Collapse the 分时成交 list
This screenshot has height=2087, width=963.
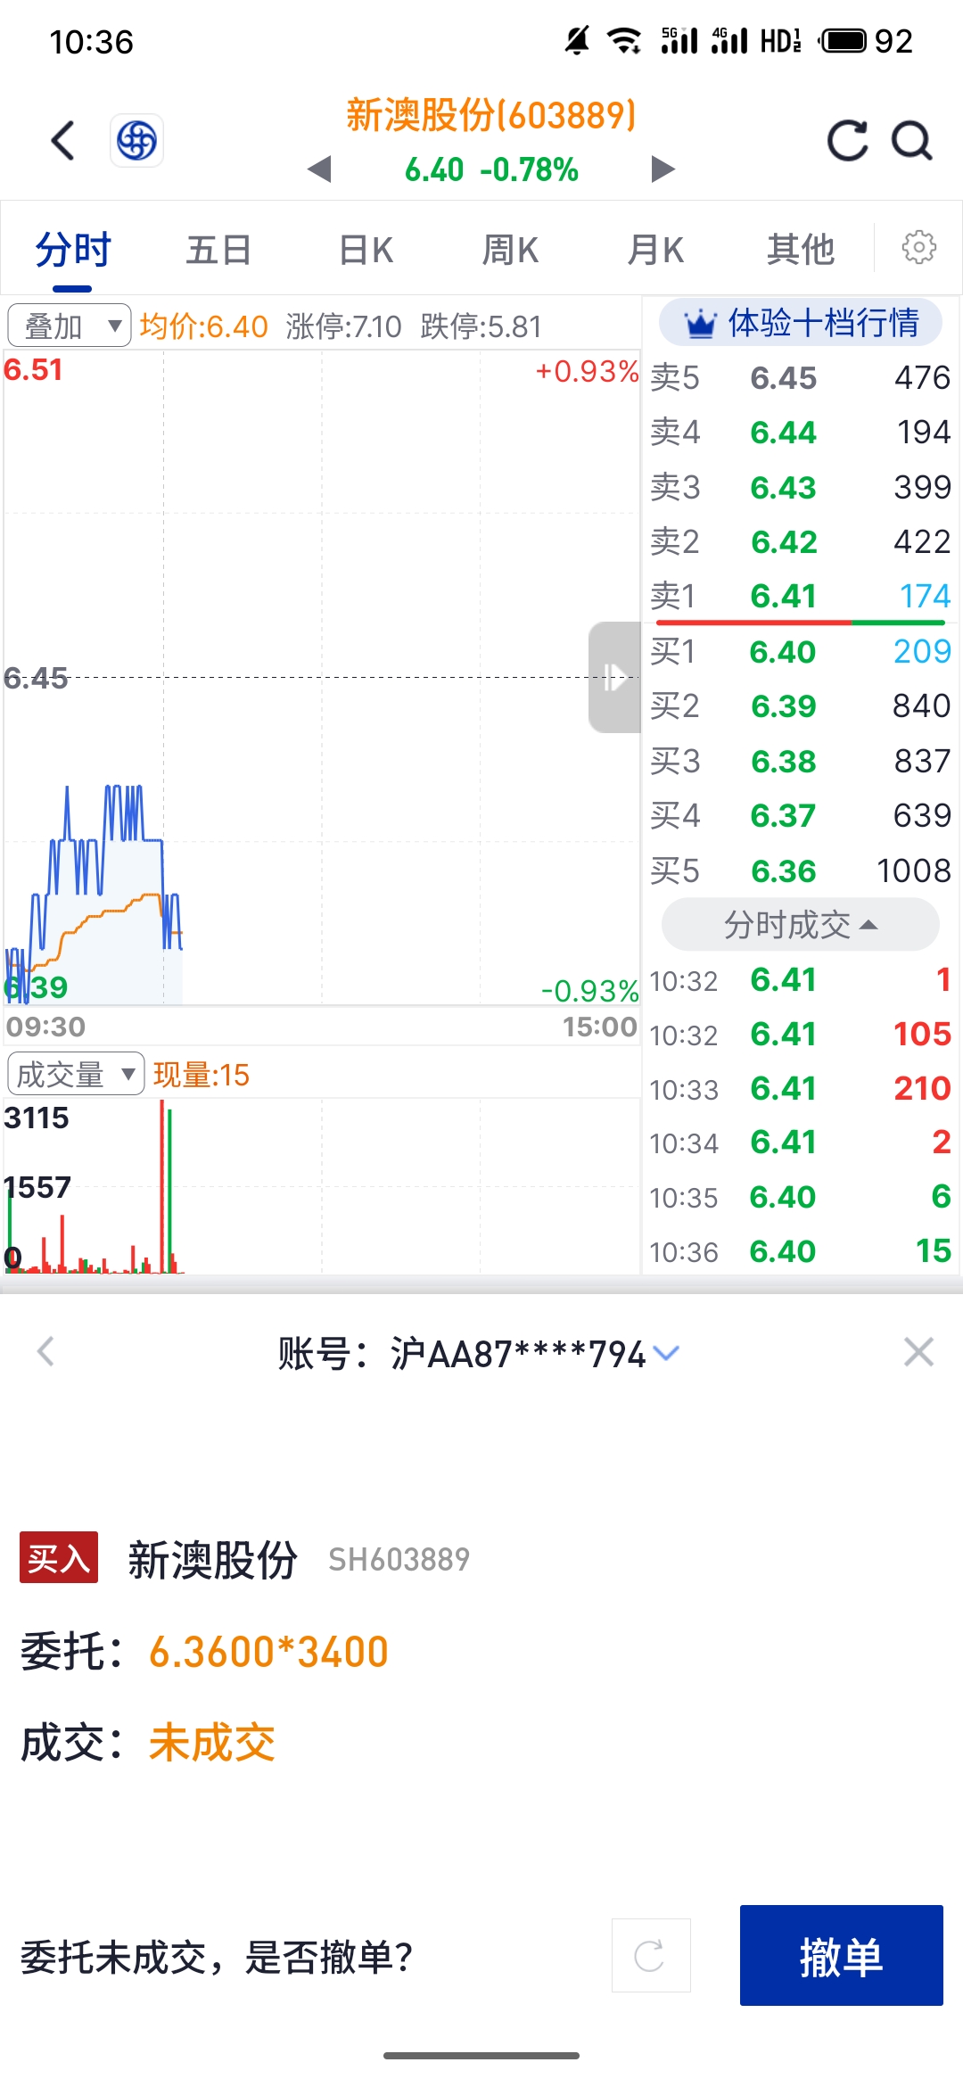point(801,925)
